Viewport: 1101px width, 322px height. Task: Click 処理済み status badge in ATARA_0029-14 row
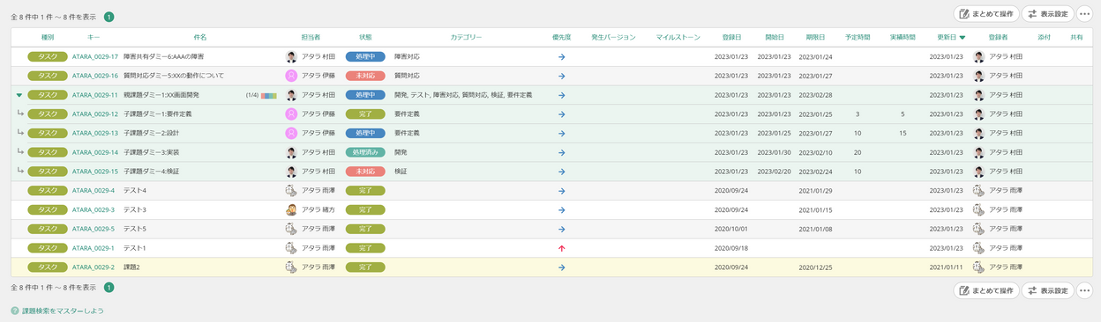(x=365, y=152)
